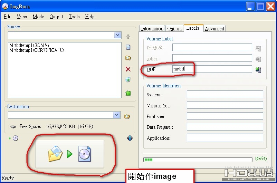The height and width of the screenshot is (183, 277).
Task: Click the Data Preparer field
Action: [225, 127]
